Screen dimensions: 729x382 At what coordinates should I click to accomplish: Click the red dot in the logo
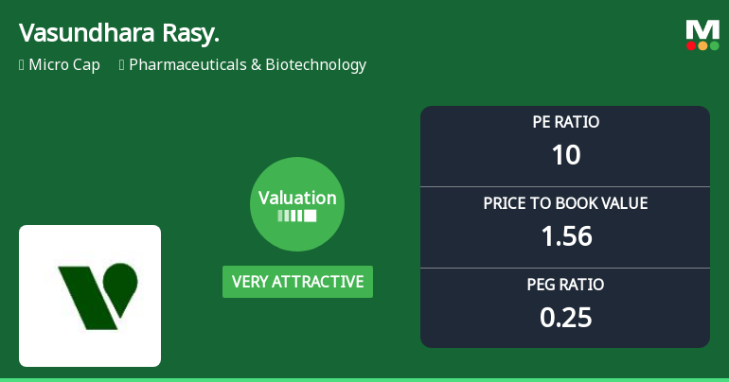pyautogui.click(x=691, y=45)
